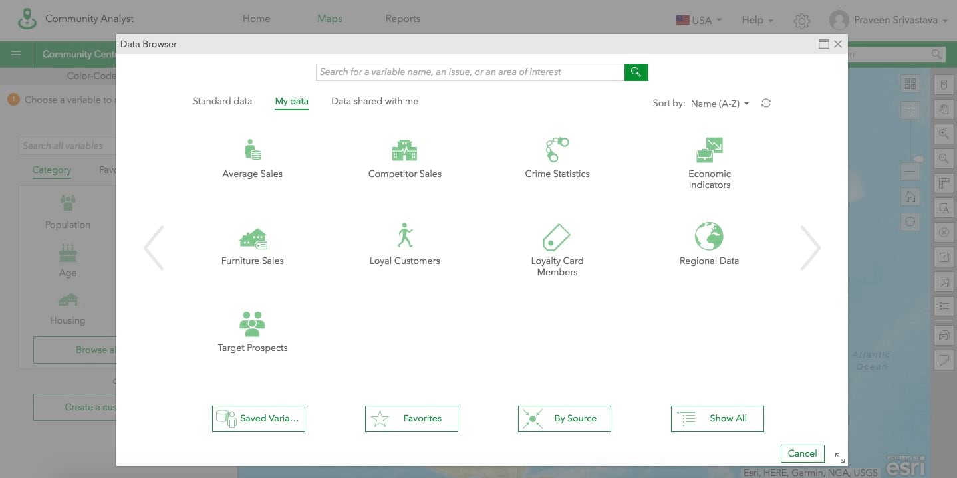Viewport: 957px width, 478px height.
Task: Switch to the Data shared with me tab
Action: tap(374, 102)
